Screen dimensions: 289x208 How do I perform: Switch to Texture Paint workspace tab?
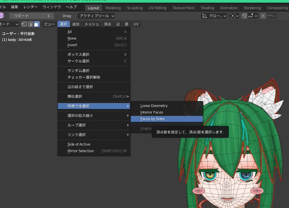(x=184, y=8)
